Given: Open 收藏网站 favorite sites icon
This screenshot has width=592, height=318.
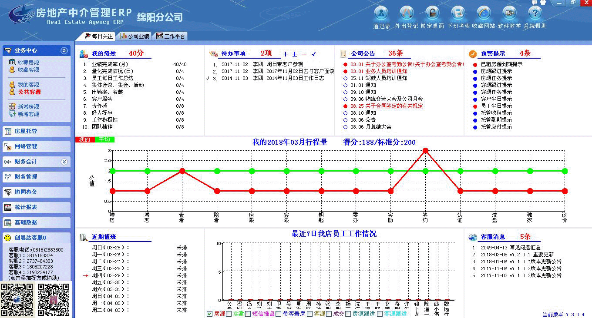Looking at the screenshot, I should coord(484,13).
